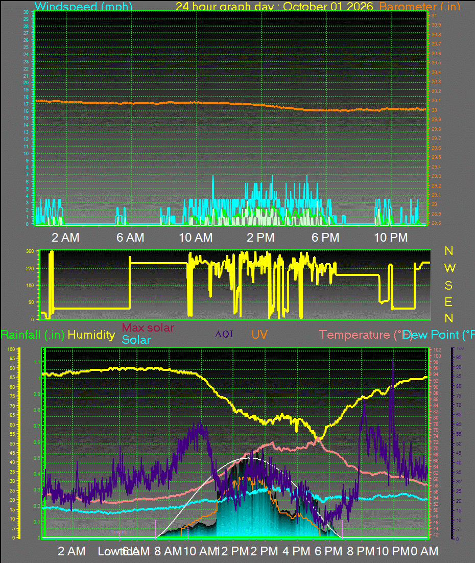Click the small pink "Lowtide" label inside the bottom chart
Image resolution: width=475 pixels, height=563 pixels.
[x=120, y=532]
